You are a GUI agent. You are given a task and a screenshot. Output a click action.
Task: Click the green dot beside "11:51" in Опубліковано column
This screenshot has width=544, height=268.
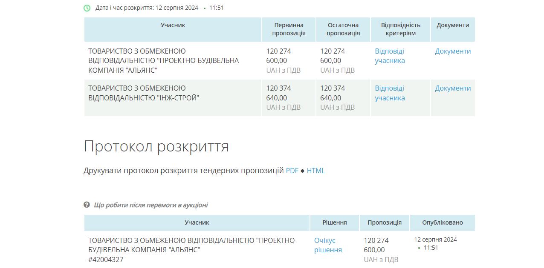[420, 248]
